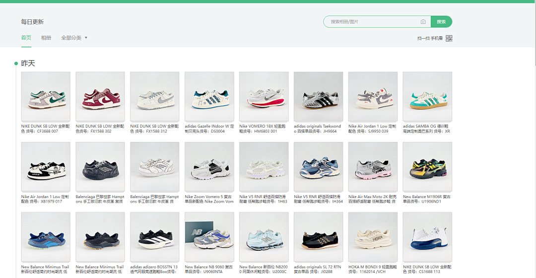Image resolution: width=536 pixels, height=278 pixels.
Task: Switch to the 相册 tab
Action: pyautogui.click(x=46, y=38)
